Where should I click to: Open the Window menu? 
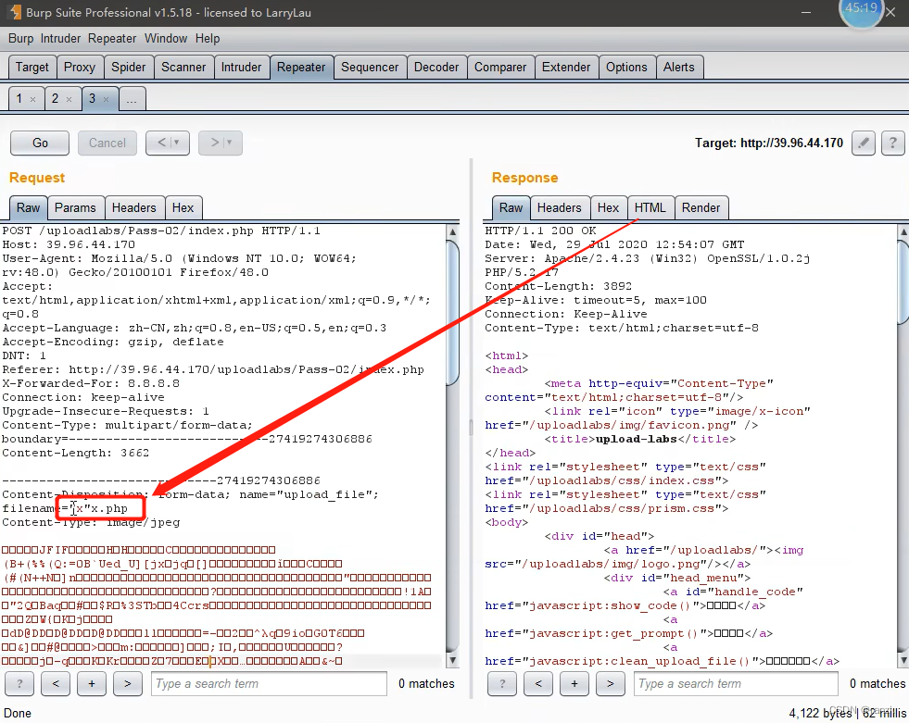[166, 38]
